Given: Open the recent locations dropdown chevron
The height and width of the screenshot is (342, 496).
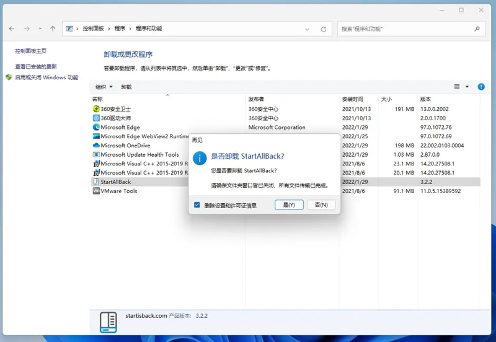Looking at the screenshot, I should point(40,28).
